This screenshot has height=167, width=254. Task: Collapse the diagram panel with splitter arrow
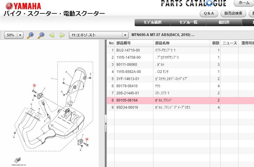click(106, 124)
